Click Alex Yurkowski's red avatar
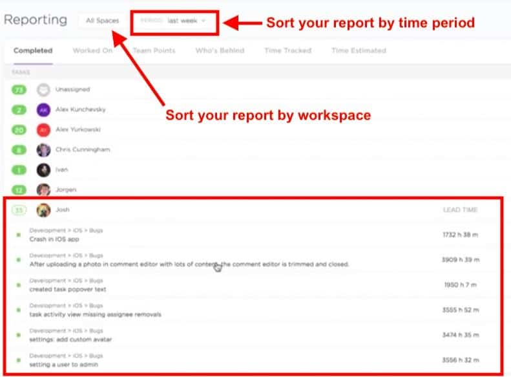 tap(43, 130)
